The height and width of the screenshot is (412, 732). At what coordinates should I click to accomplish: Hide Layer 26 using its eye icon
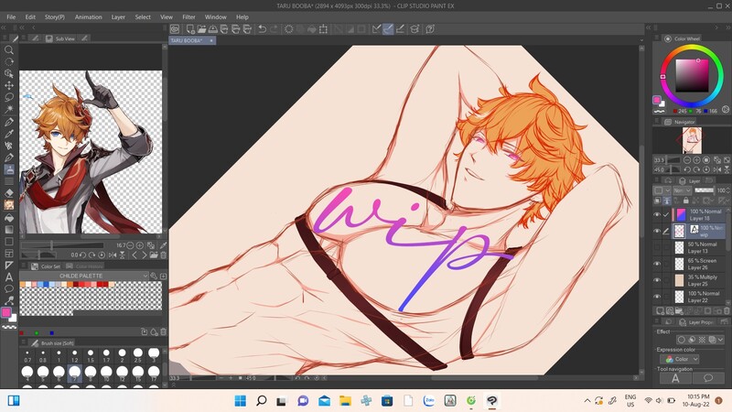pyautogui.click(x=657, y=264)
